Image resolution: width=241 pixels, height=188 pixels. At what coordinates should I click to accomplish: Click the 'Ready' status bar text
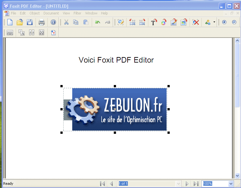(8, 184)
